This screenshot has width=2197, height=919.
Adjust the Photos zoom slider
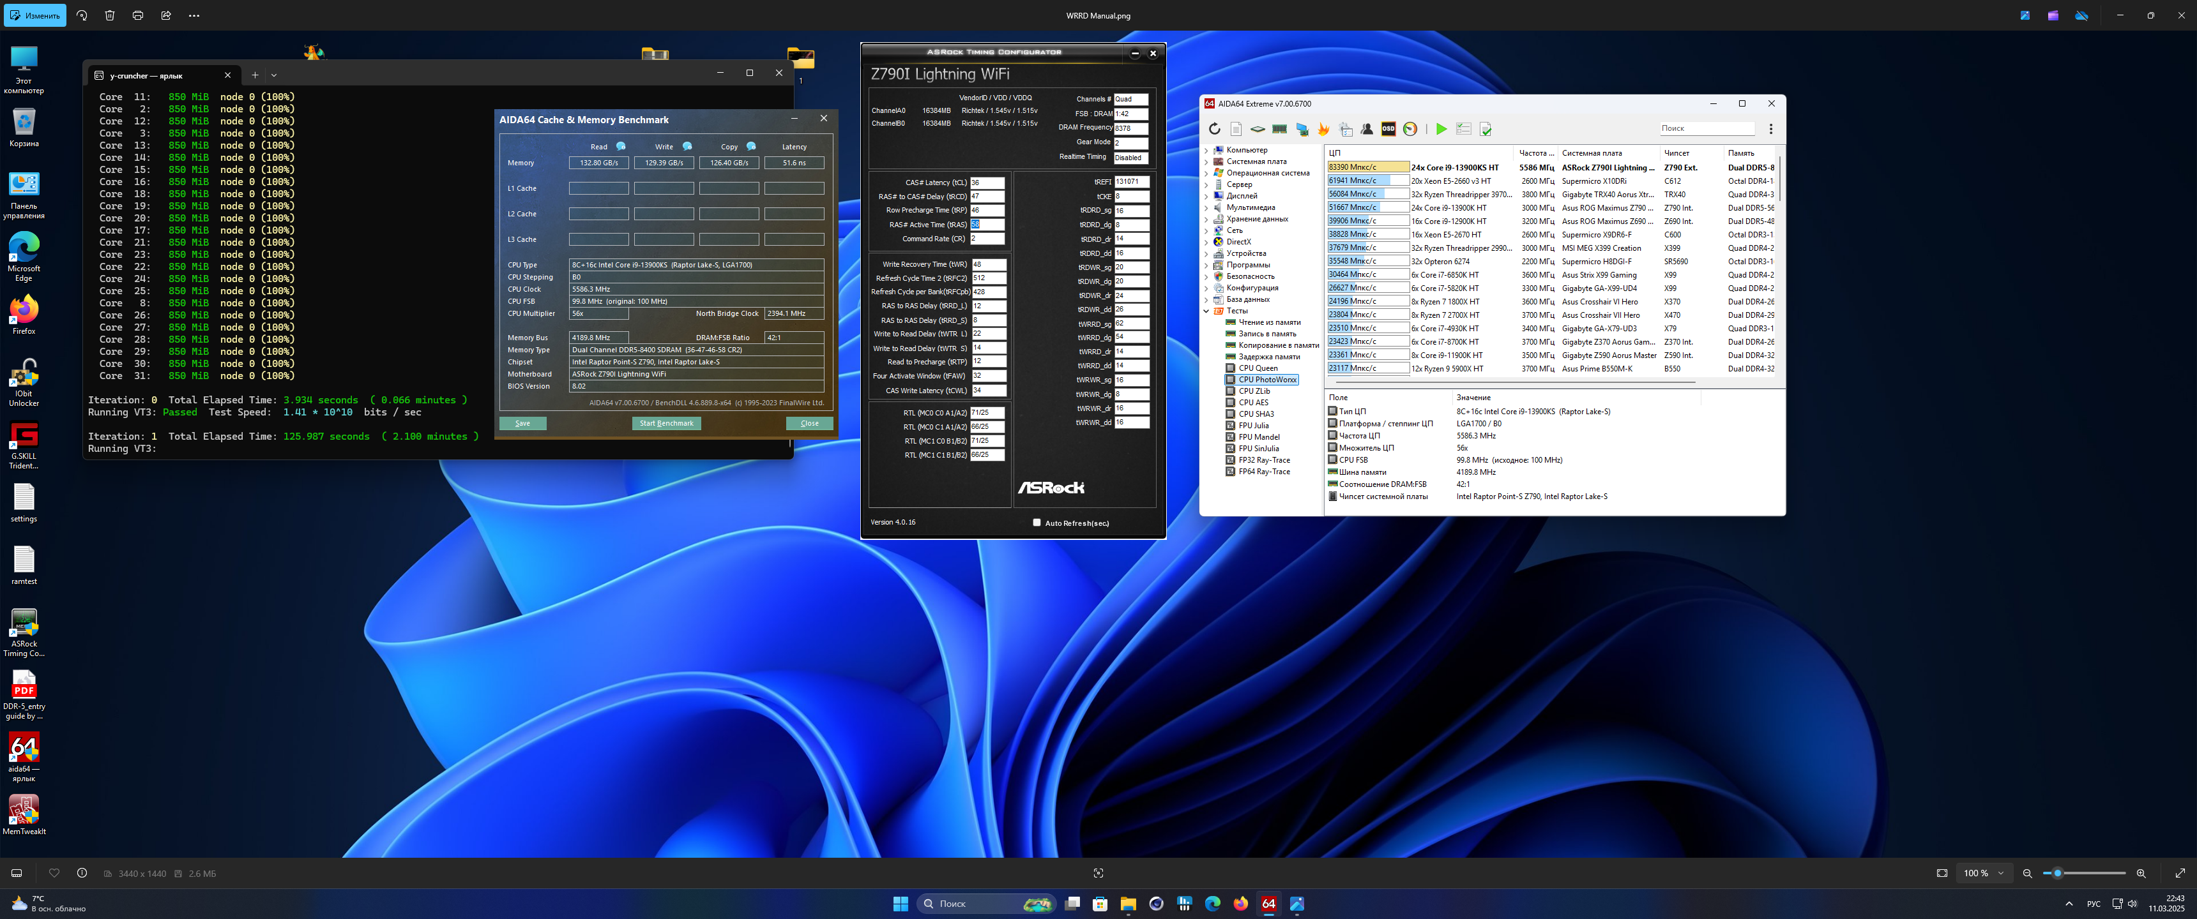click(2057, 873)
